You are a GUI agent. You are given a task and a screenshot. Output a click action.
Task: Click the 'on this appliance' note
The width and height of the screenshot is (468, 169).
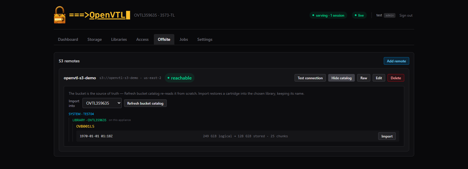tap(120, 120)
